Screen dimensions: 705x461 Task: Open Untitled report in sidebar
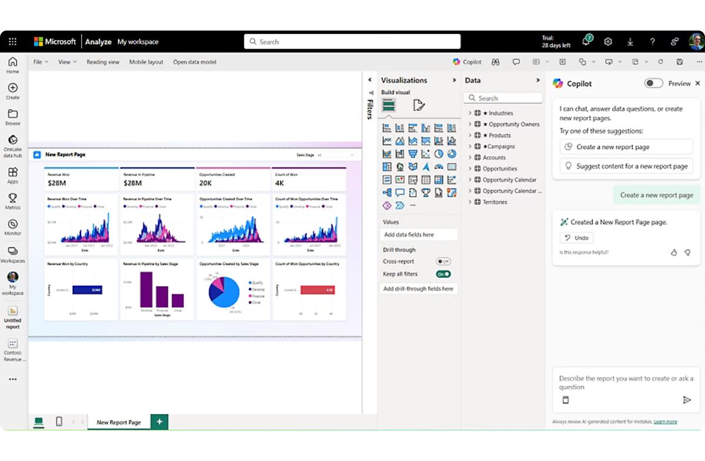tap(12, 318)
